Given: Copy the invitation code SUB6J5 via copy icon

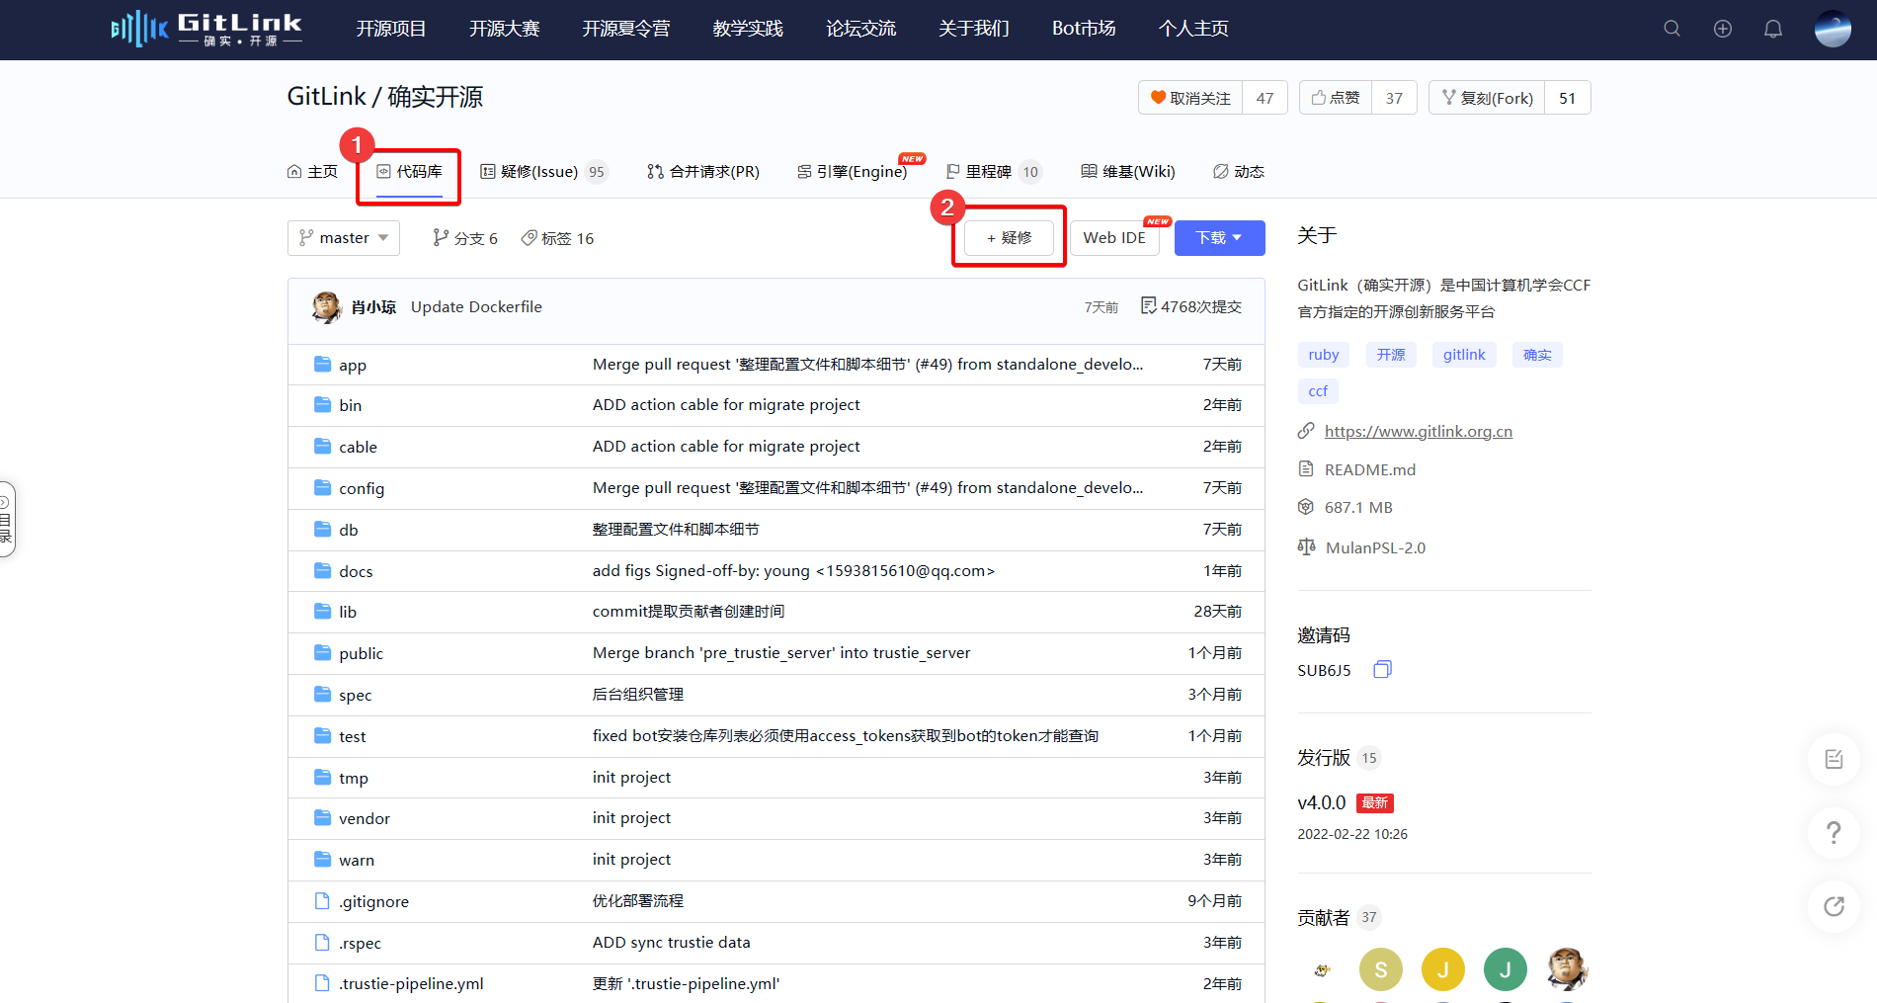Looking at the screenshot, I should pos(1382,669).
